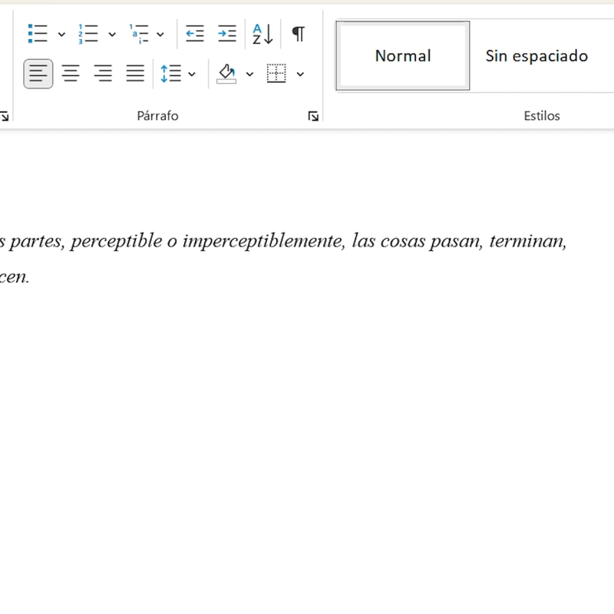Screen dimensions: 614x614
Task: Expand the borders options dropdown
Action: [x=300, y=74]
